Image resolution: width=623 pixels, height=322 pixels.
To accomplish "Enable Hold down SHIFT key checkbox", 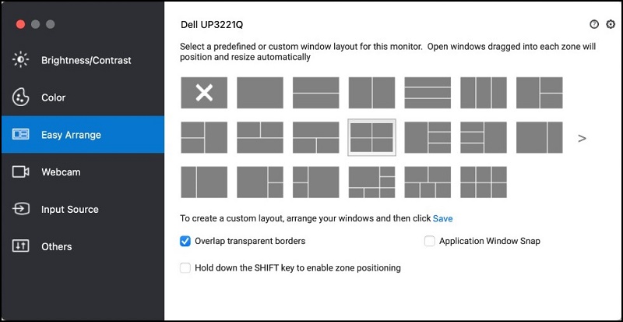I will 185,267.
